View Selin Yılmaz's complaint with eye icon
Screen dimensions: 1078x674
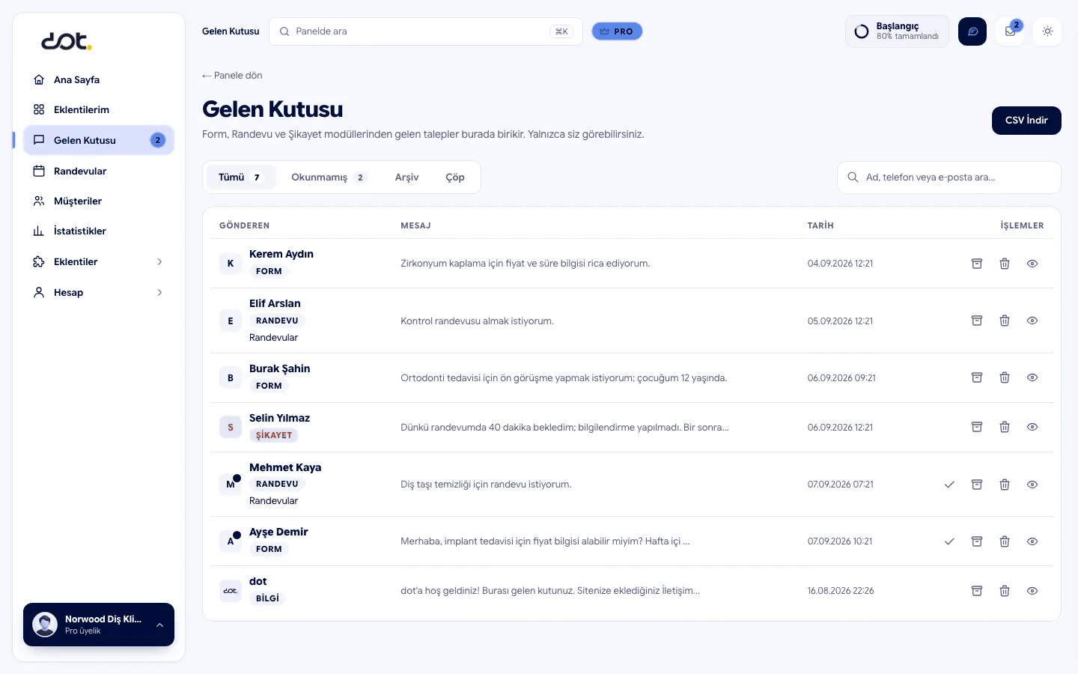coord(1032,427)
